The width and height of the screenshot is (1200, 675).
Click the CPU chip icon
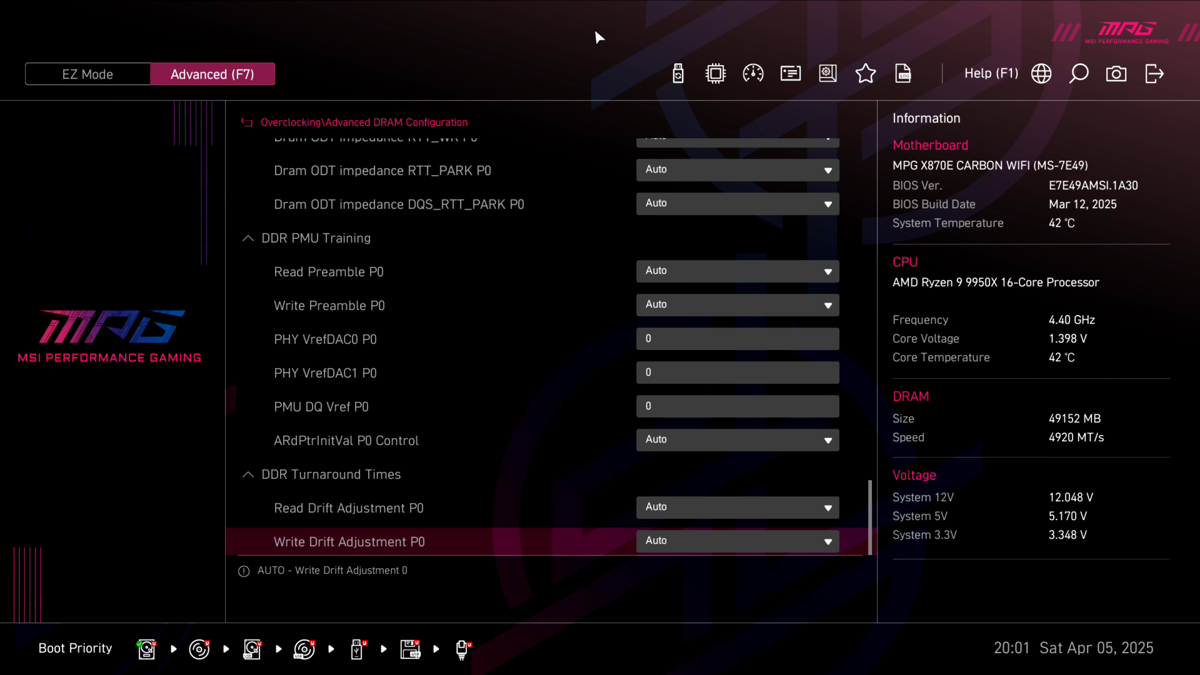point(716,74)
